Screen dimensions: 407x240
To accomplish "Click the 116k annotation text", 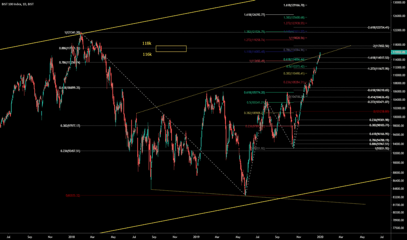I will [147, 54].
